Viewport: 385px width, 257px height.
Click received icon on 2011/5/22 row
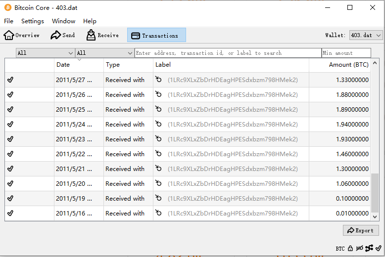(x=158, y=154)
